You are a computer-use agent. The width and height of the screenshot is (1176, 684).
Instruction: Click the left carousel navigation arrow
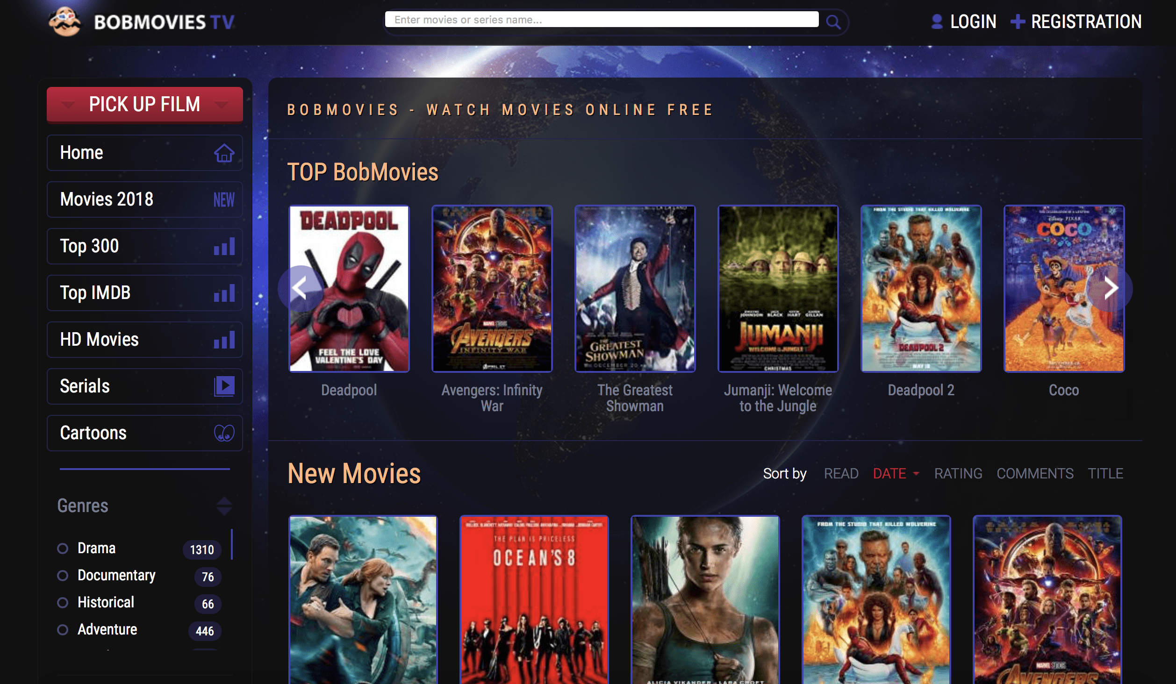301,288
